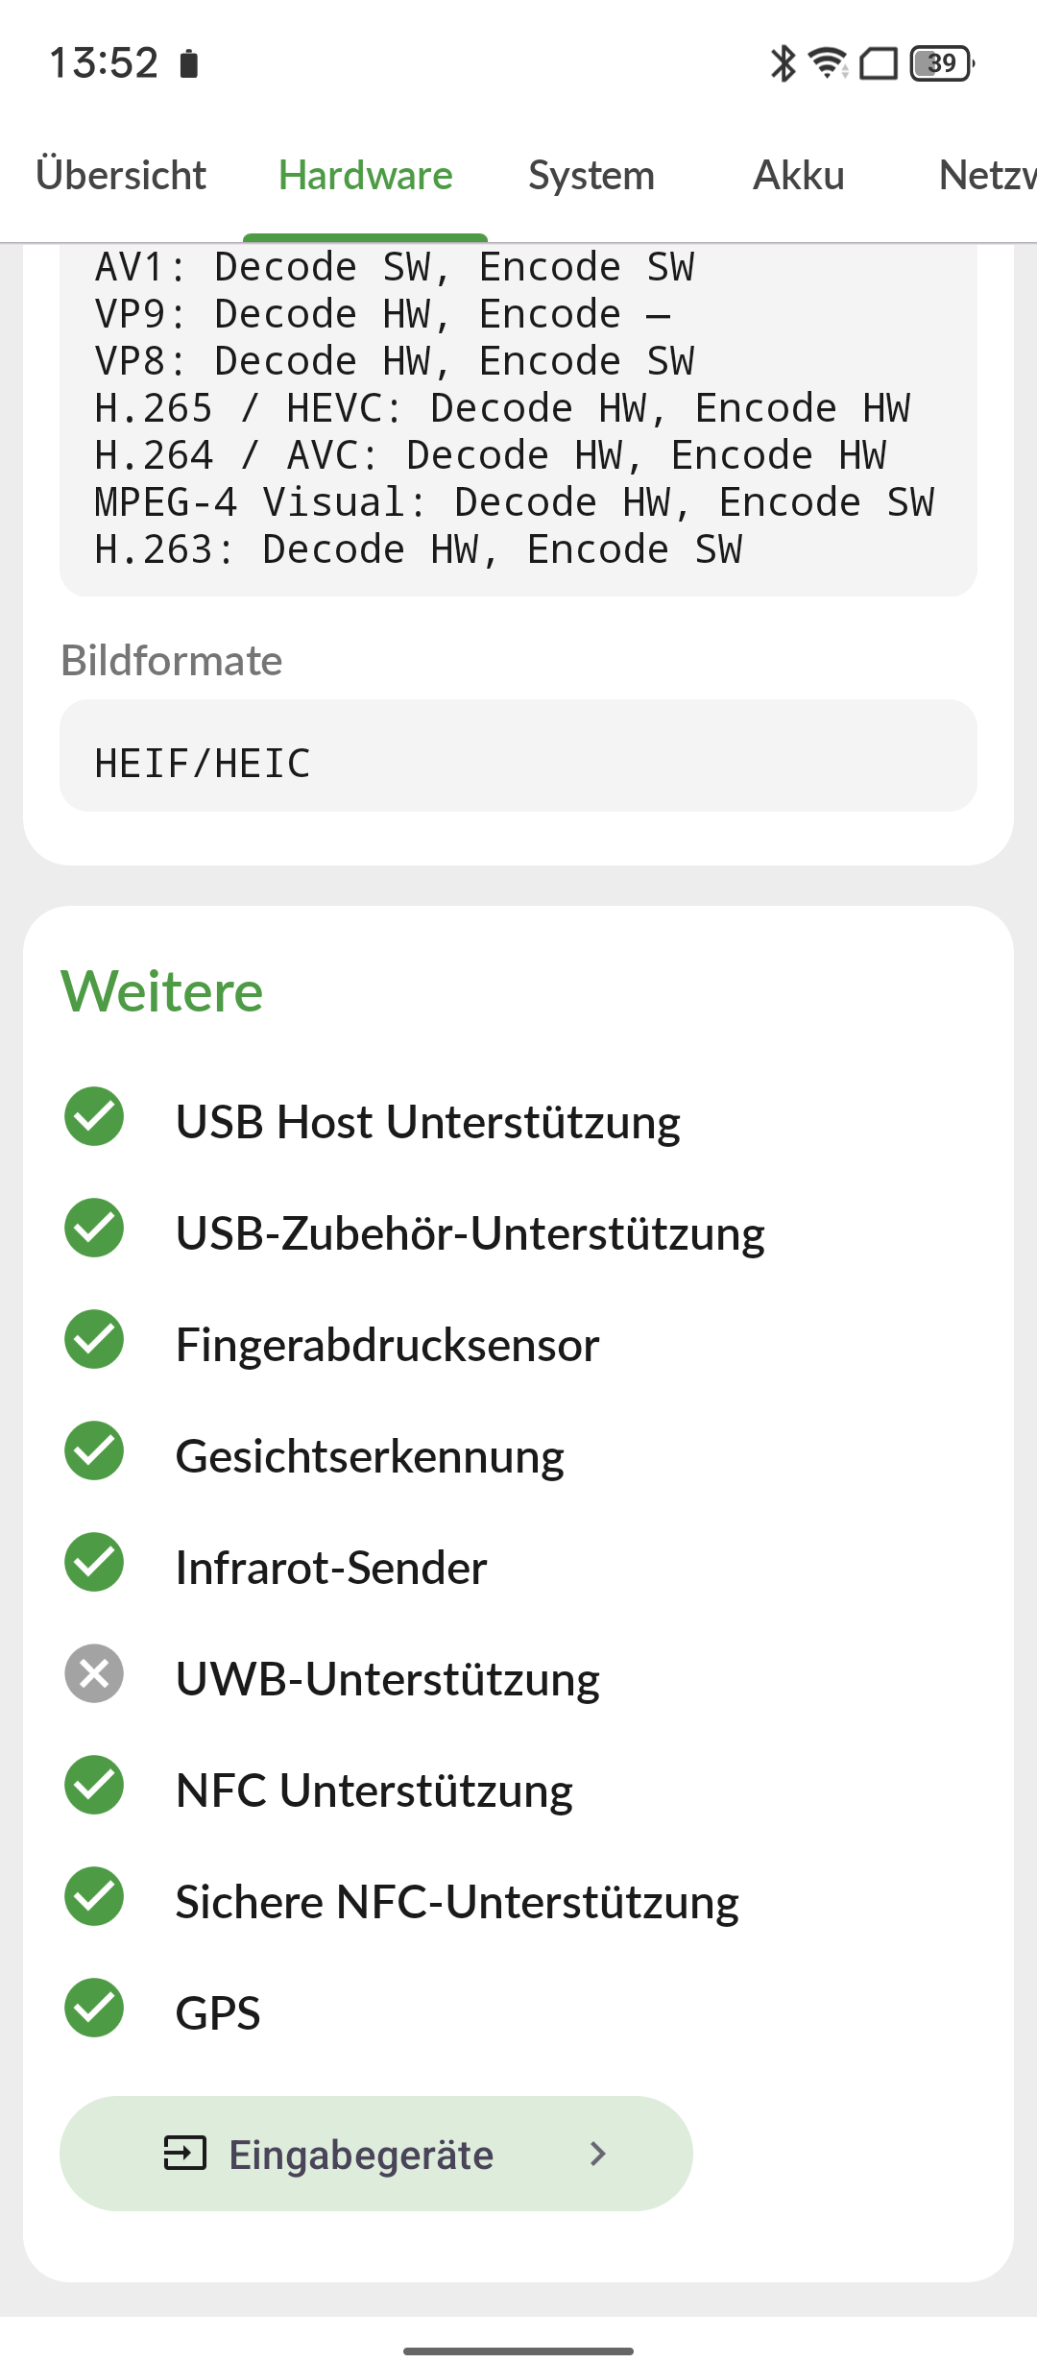Screen dimensions: 1037x2363
Task: Tap the grey X icon beside UWB-Unterstützung
Action: [94, 1674]
